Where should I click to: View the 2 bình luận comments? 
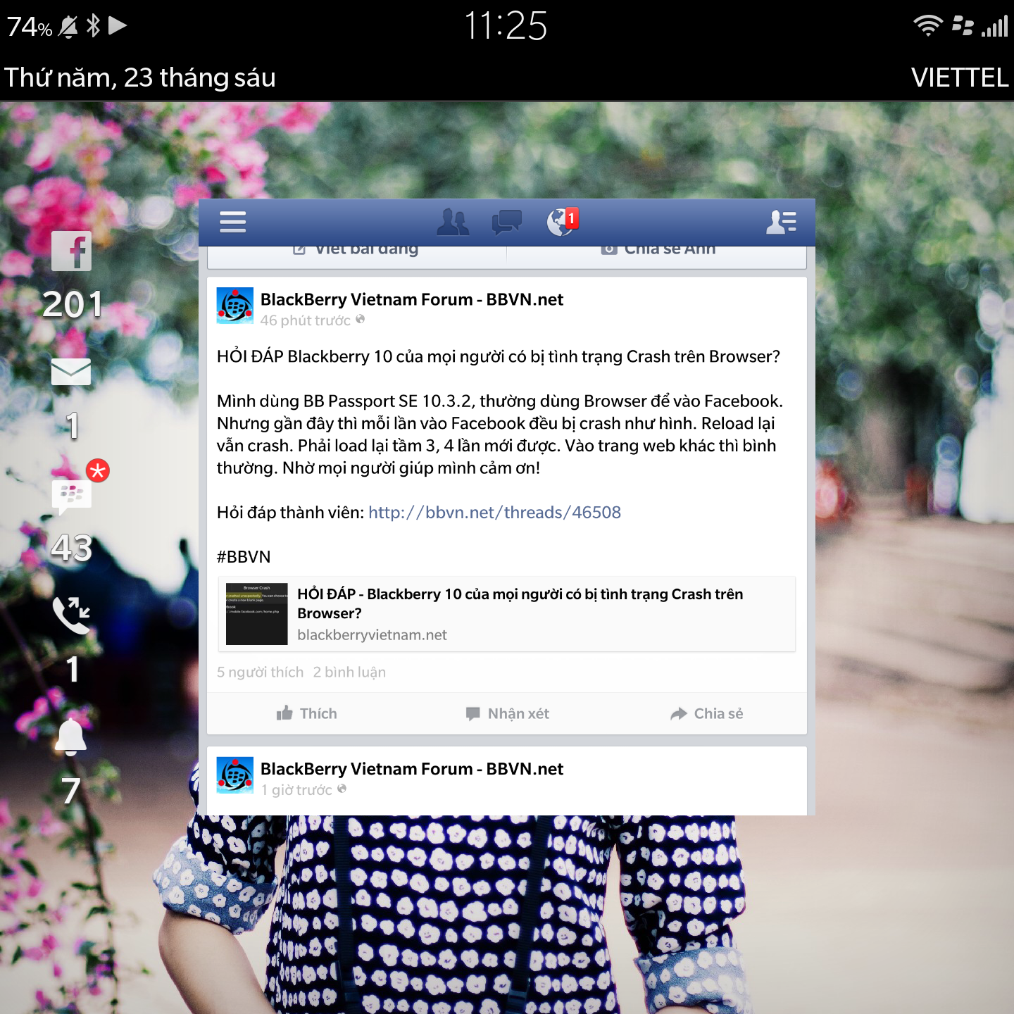(x=349, y=672)
